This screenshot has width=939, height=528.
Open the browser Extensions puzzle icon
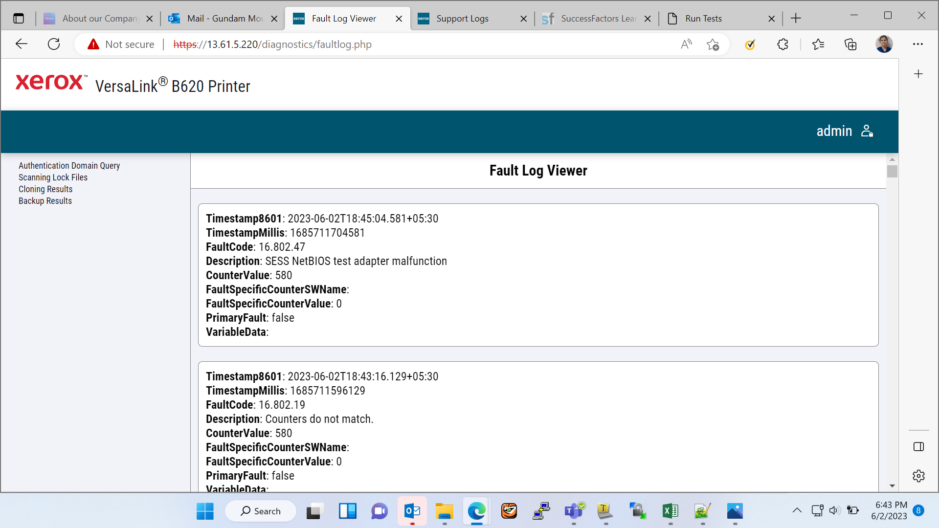(x=782, y=44)
